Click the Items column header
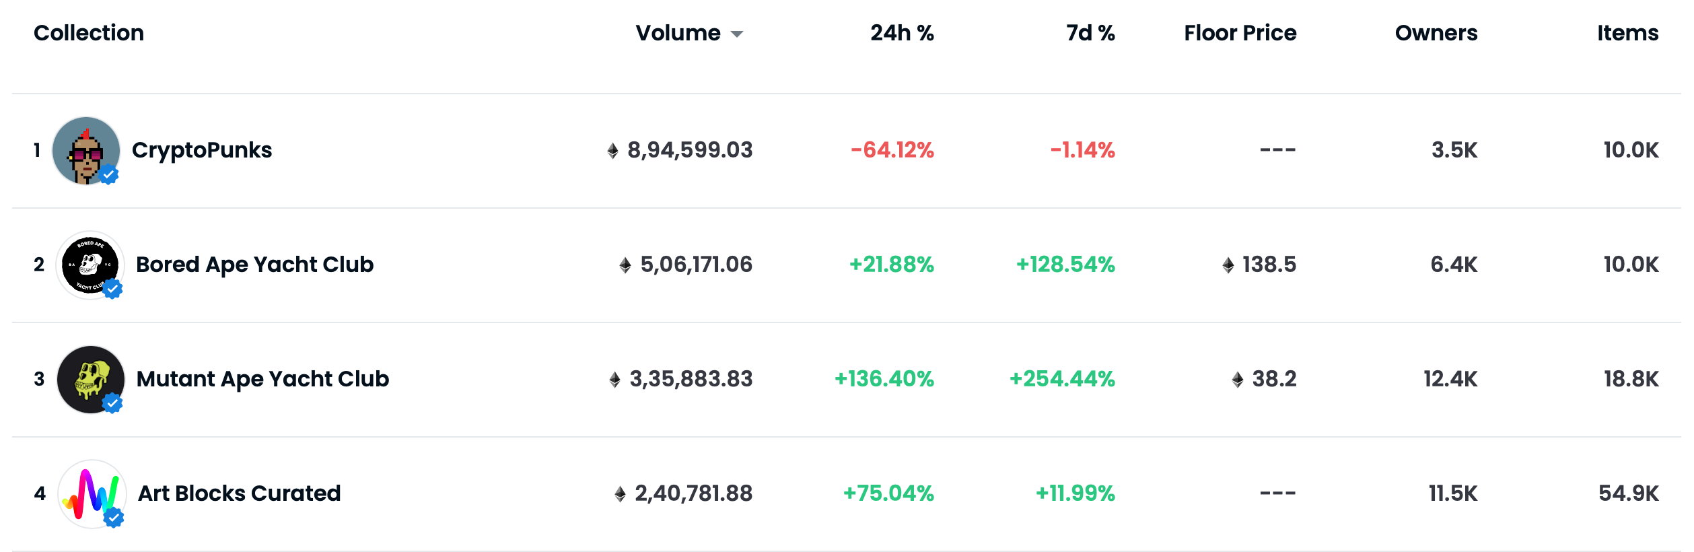 pyautogui.click(x=1627, y=33)
